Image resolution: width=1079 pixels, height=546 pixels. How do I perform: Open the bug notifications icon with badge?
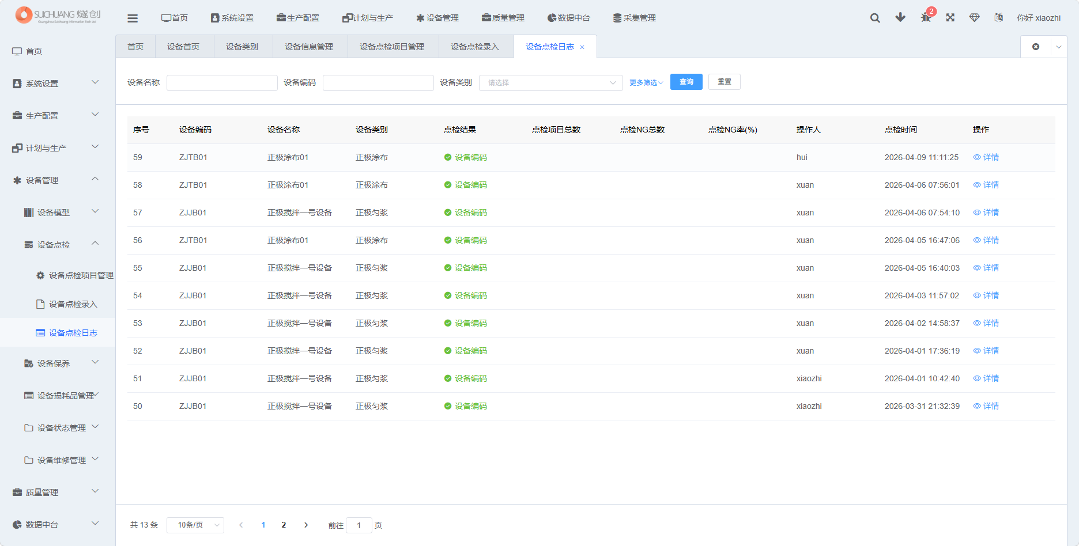tap(926, 17)
